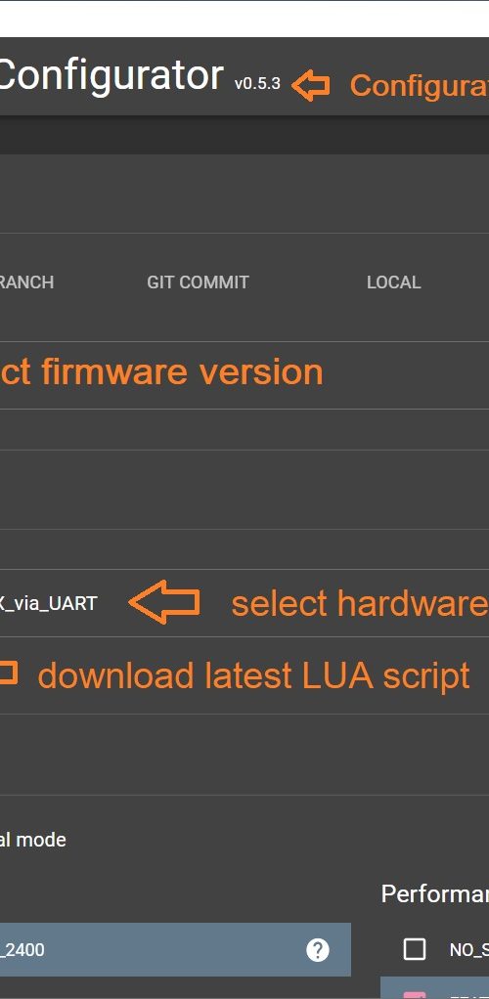The height and width of the screenshot is (999, 489).
Task: Select the partially visible 'al mode' option
Action: tap(32, 840)
